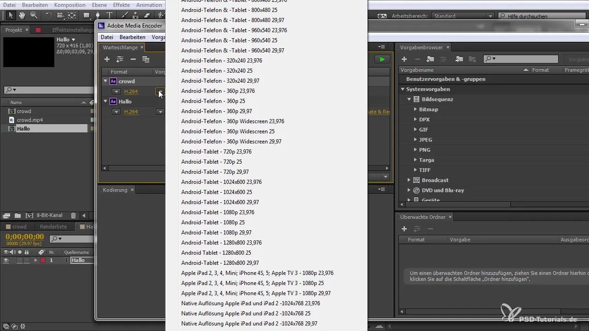Switch to the Renderliste tab
The width and height of the screenshot is (589, 331).
click(x=53, y=227)
